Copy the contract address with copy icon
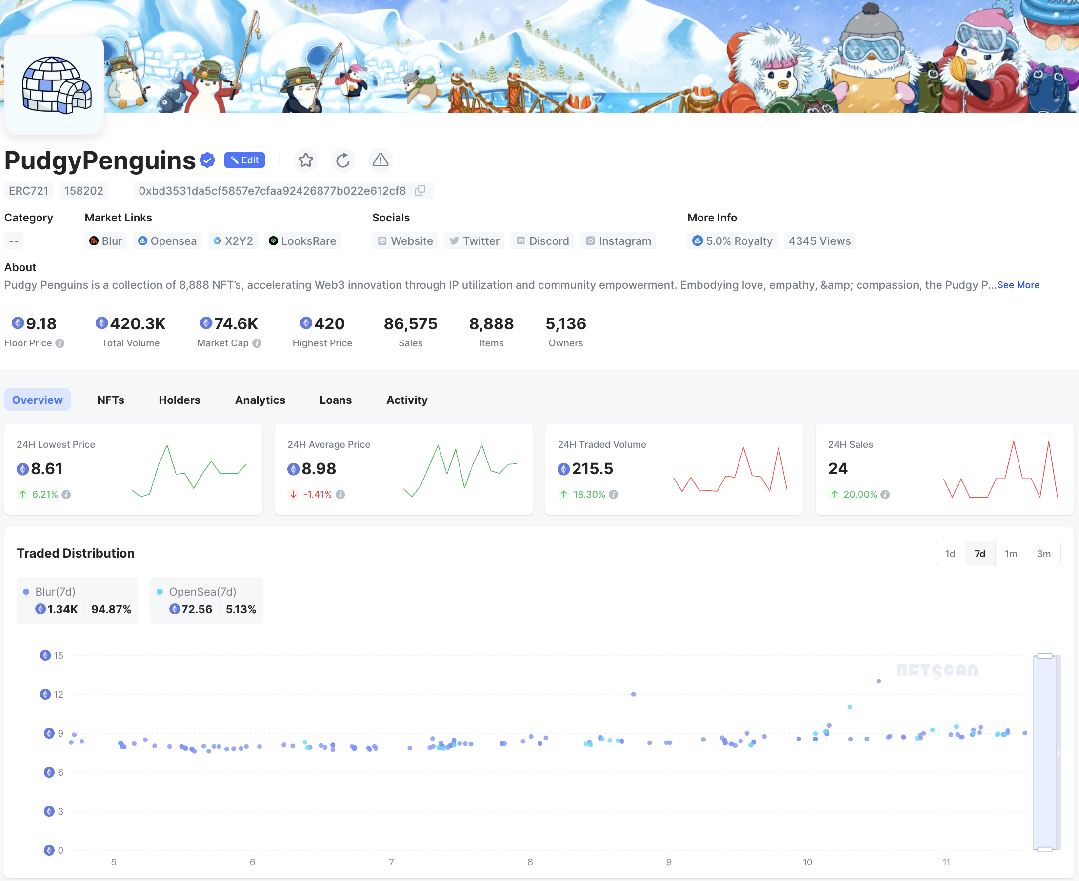The width and height of the screenshot is (1079, 881). 420,191
